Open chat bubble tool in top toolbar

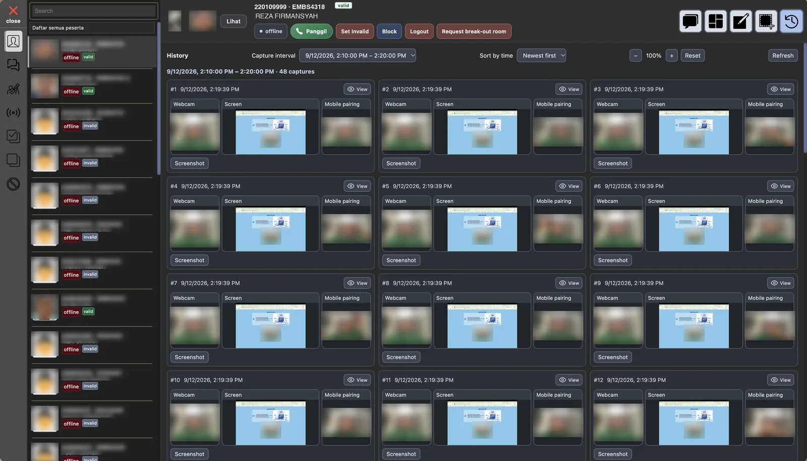(690, 21)
